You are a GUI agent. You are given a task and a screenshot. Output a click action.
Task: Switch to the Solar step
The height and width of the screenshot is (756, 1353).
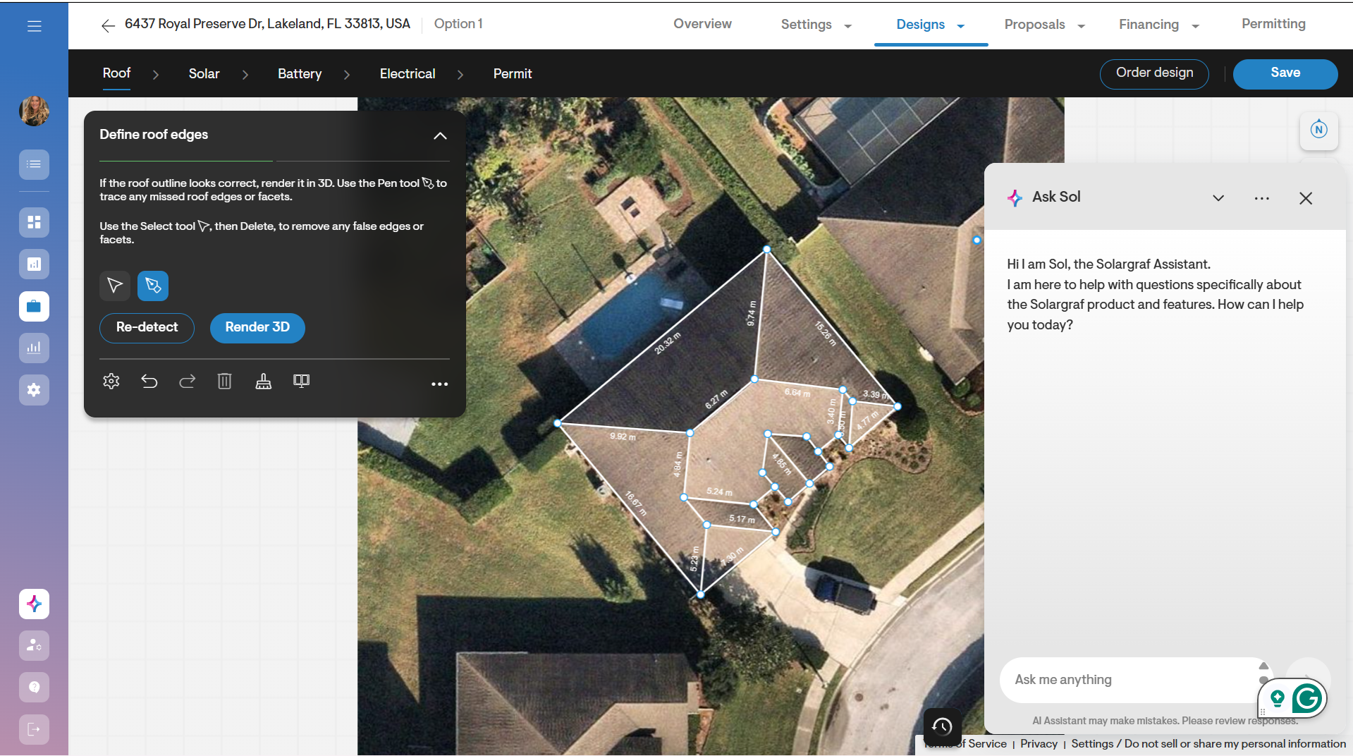(204, 74)
